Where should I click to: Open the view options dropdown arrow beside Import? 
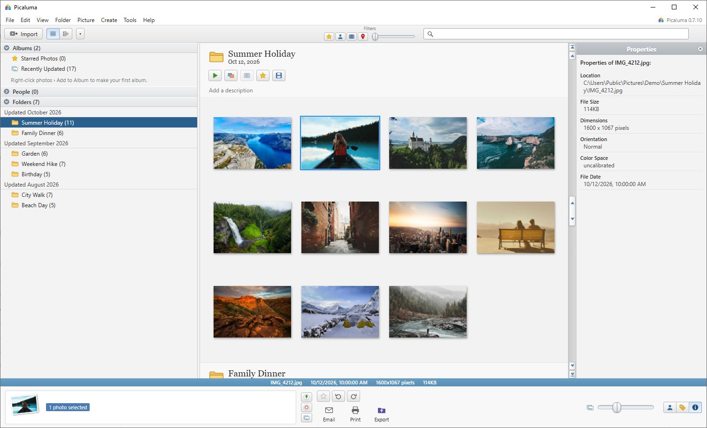pos(80,34)
